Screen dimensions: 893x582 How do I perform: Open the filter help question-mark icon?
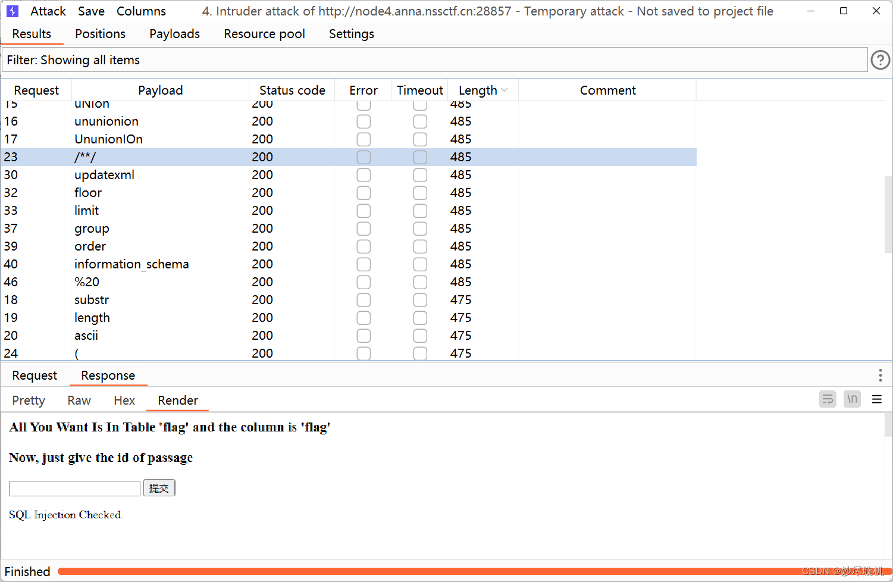pos(880,60)
